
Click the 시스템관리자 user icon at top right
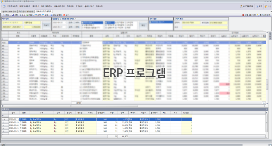tap(241, 6)
